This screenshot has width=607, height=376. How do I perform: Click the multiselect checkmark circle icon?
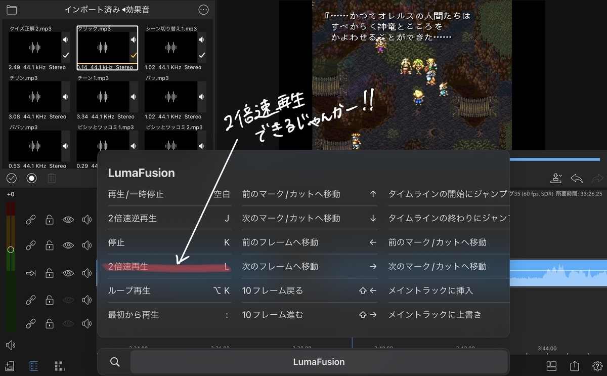[x=12, y=178]
